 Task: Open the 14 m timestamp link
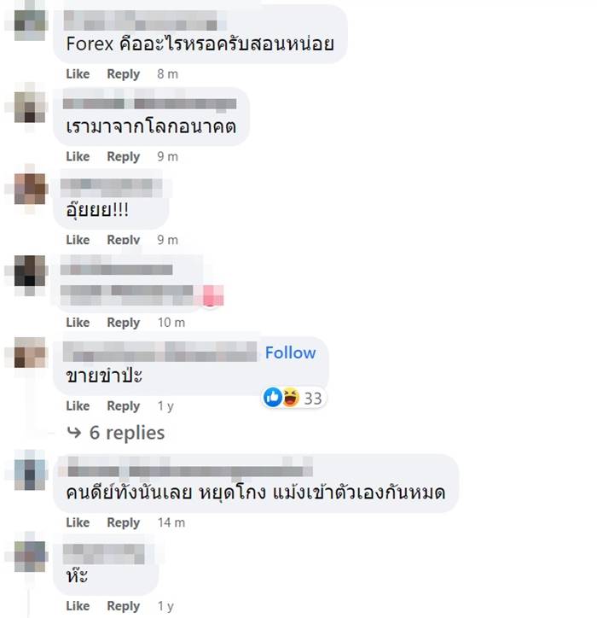(x=171, y=522)
